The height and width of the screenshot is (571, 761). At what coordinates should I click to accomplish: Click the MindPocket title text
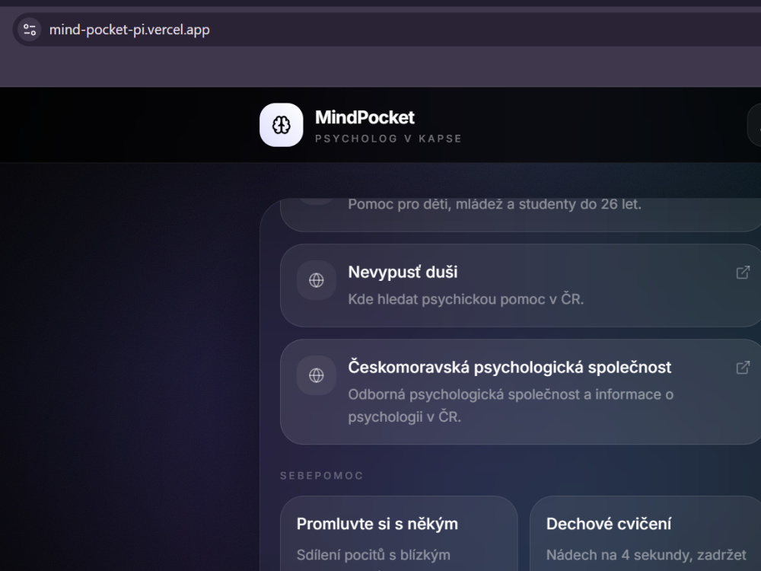(365, 117)
